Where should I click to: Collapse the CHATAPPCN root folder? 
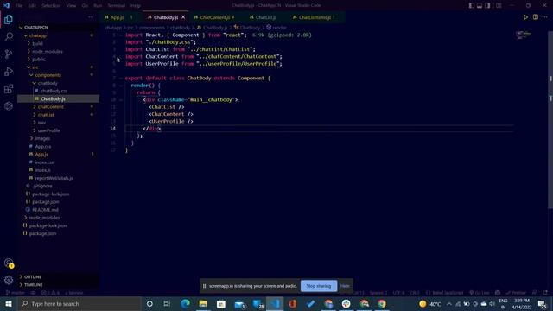tap(36, 27)
